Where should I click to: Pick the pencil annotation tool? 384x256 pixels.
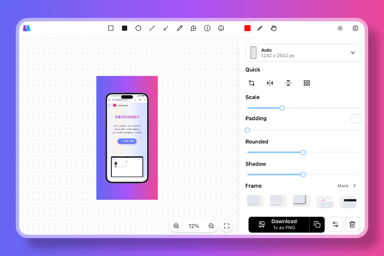pyautogui.click(x=179, y=28)
